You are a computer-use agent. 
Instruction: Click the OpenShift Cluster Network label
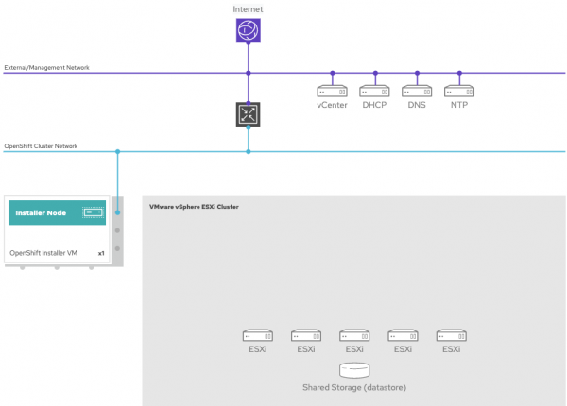coord(40,146)
